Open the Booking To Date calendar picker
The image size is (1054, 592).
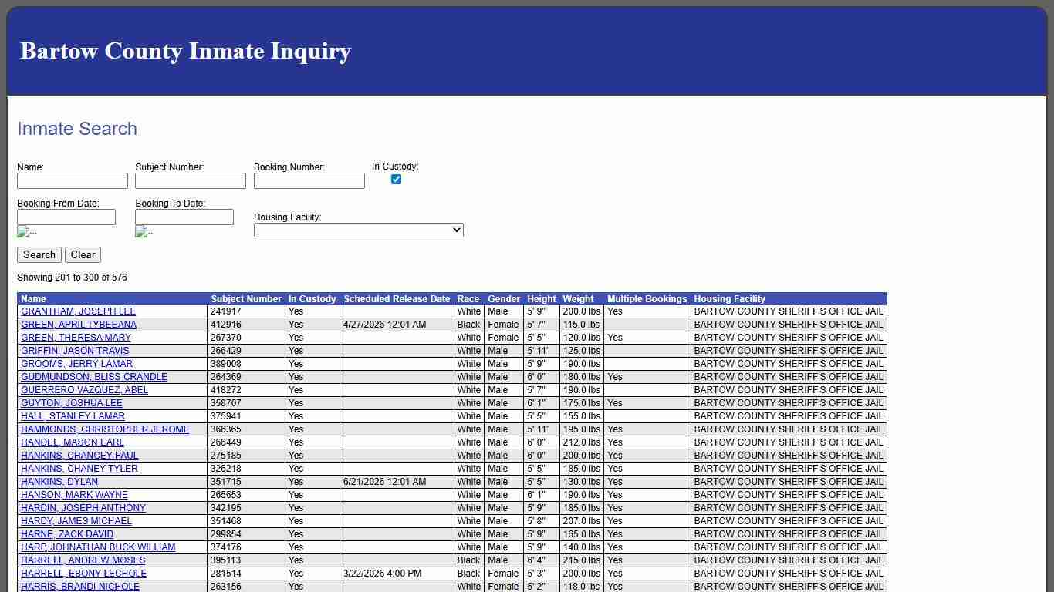144,231
